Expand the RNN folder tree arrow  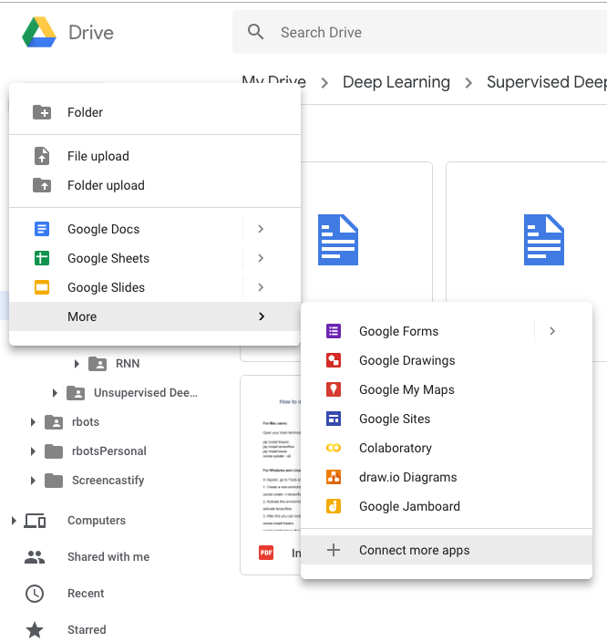coord(77,363)
